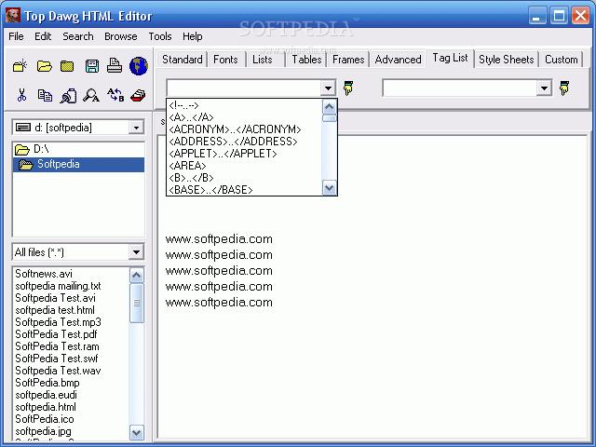This screenshot has width=596, height=447.
Task: Click the tag list scroll up arrow
Action: click(x=329, y=107)
